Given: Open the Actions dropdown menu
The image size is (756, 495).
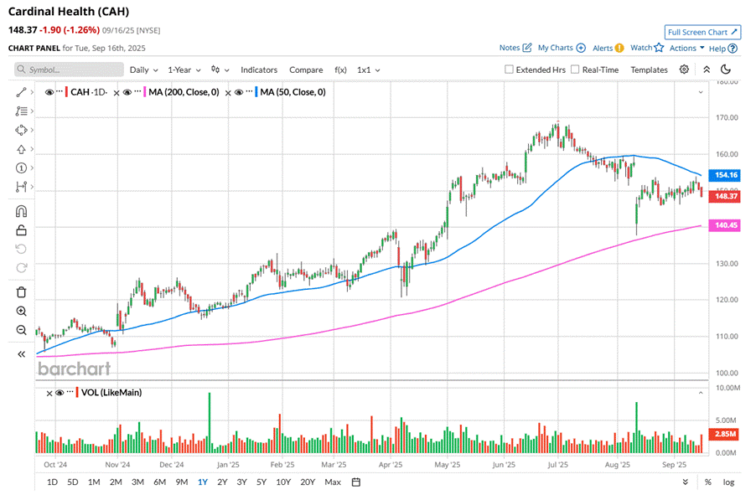Looking at the screenshot, I should [687, 49].
